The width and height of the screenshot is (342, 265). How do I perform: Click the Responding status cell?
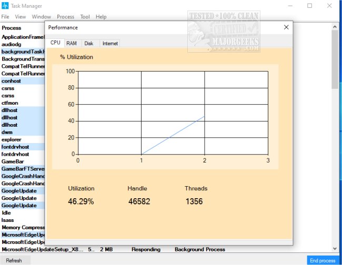(x=146, y=249)
